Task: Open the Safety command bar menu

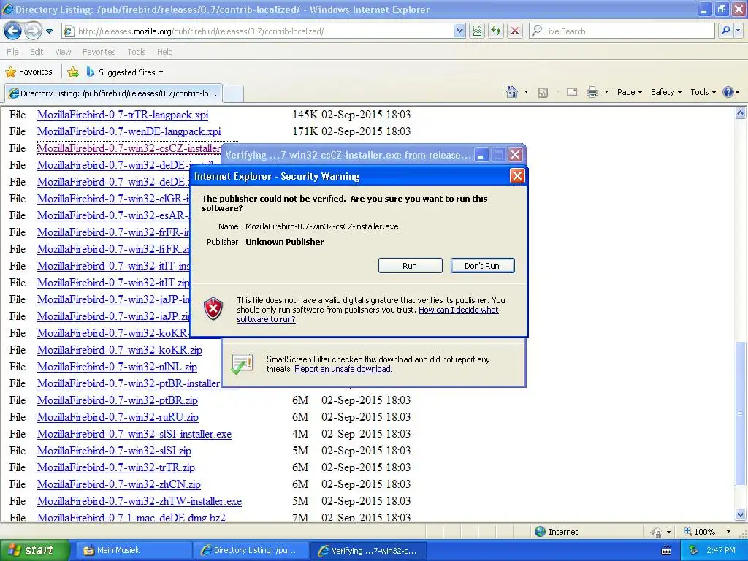Action: pos(666,92)
